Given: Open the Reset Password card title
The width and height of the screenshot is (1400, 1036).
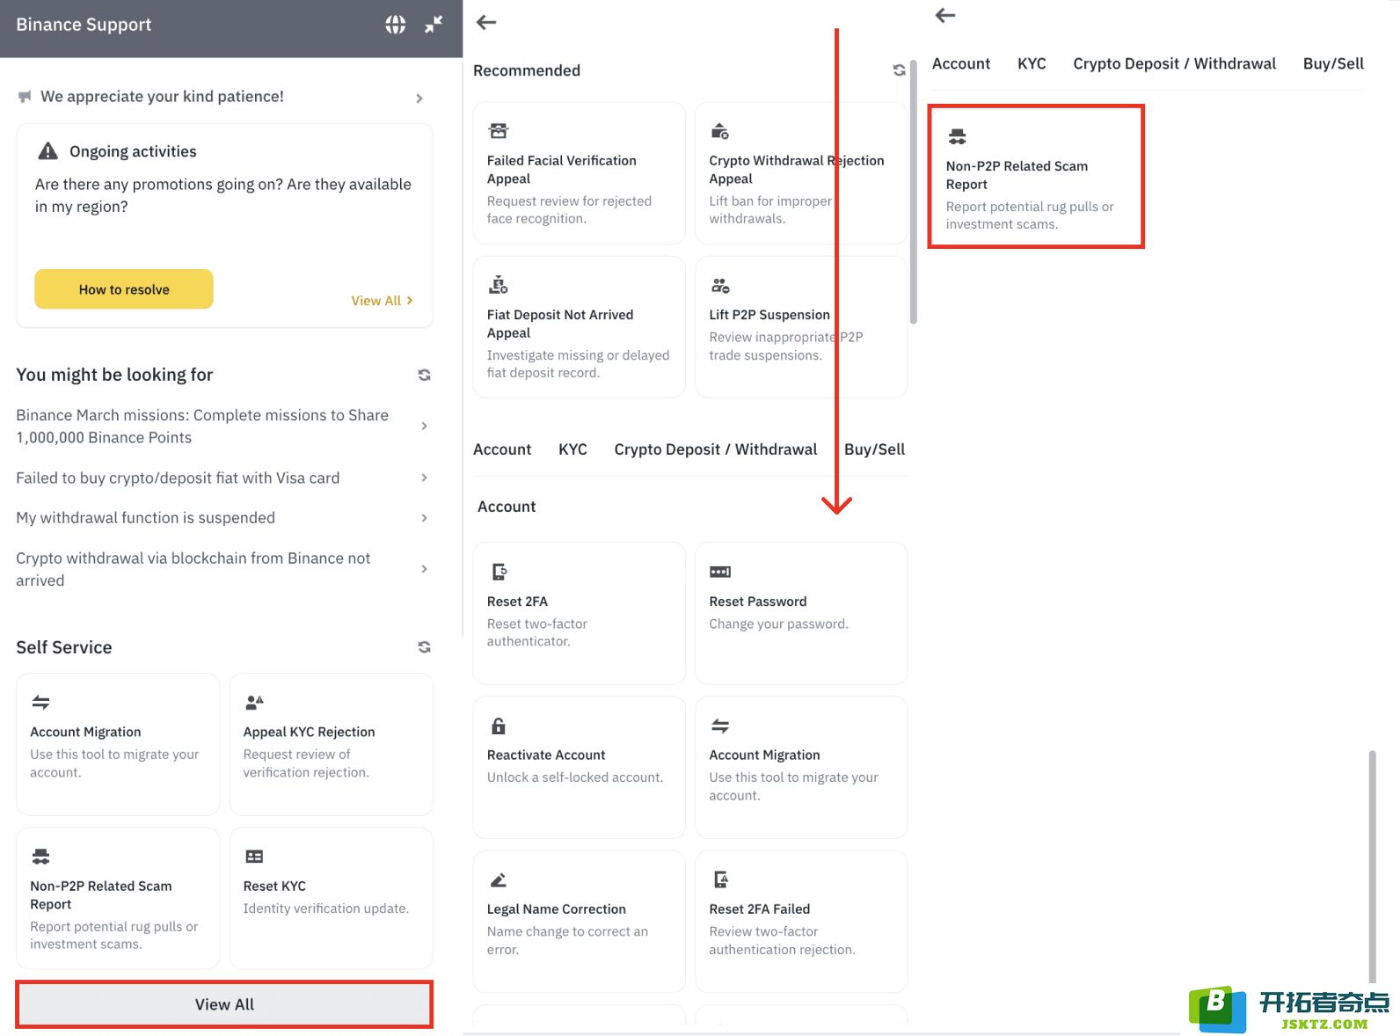Looking at the screenshot, I should coord(758,602).
